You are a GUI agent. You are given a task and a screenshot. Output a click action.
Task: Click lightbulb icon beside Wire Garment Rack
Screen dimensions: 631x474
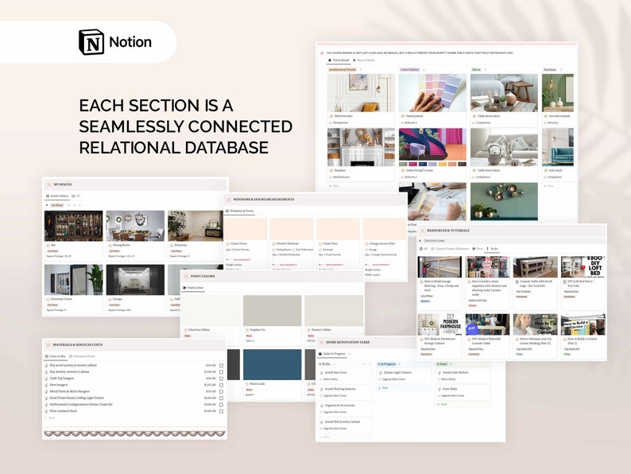point(46,411)
